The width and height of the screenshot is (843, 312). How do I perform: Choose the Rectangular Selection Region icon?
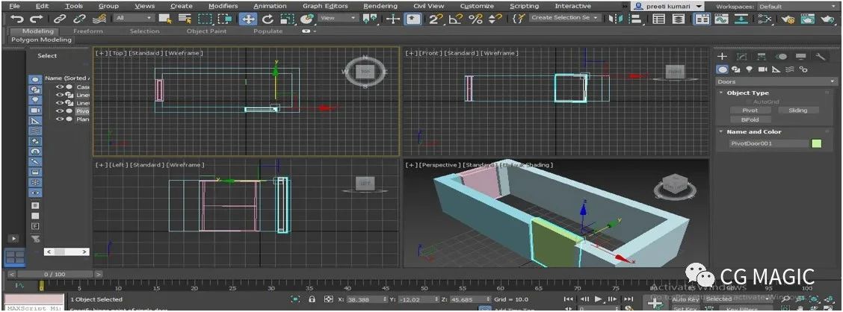tap(205, 19)
